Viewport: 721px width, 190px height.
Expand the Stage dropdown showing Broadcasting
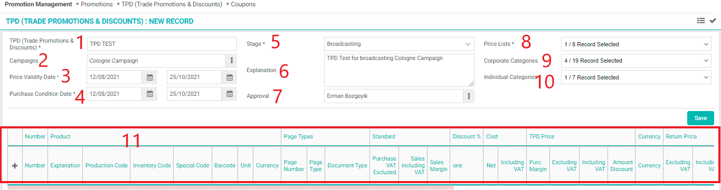[x=399, y=44]
